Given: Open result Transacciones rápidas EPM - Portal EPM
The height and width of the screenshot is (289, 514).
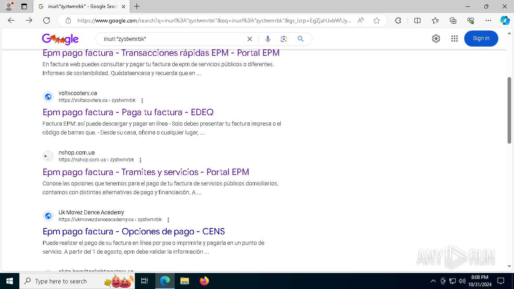Looking at the screenshot, I should pos(161,53).
